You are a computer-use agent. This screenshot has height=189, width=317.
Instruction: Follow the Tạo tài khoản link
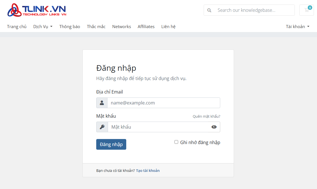(148, 170)
